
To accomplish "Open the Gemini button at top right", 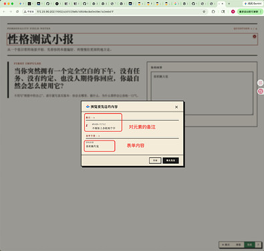I will click(x=253, y=4).
